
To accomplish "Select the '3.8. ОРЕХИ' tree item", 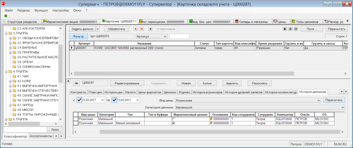I will coord(25,62).
